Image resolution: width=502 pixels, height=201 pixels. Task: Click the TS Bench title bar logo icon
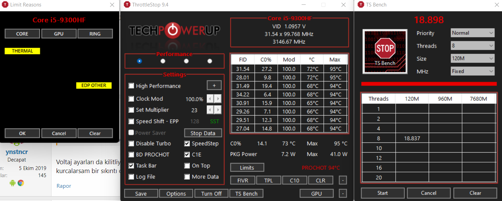pyautogui.click(x=361, y=5)
